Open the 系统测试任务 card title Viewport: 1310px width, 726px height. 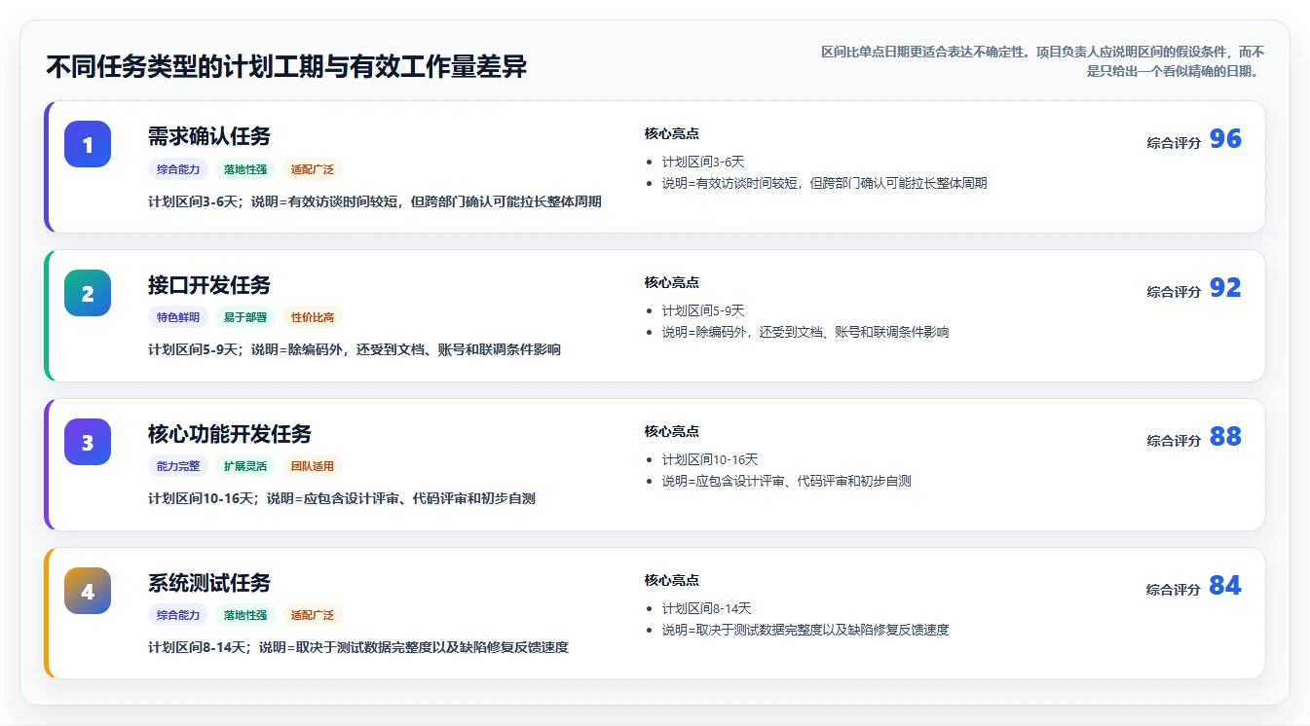click(209, 583)
